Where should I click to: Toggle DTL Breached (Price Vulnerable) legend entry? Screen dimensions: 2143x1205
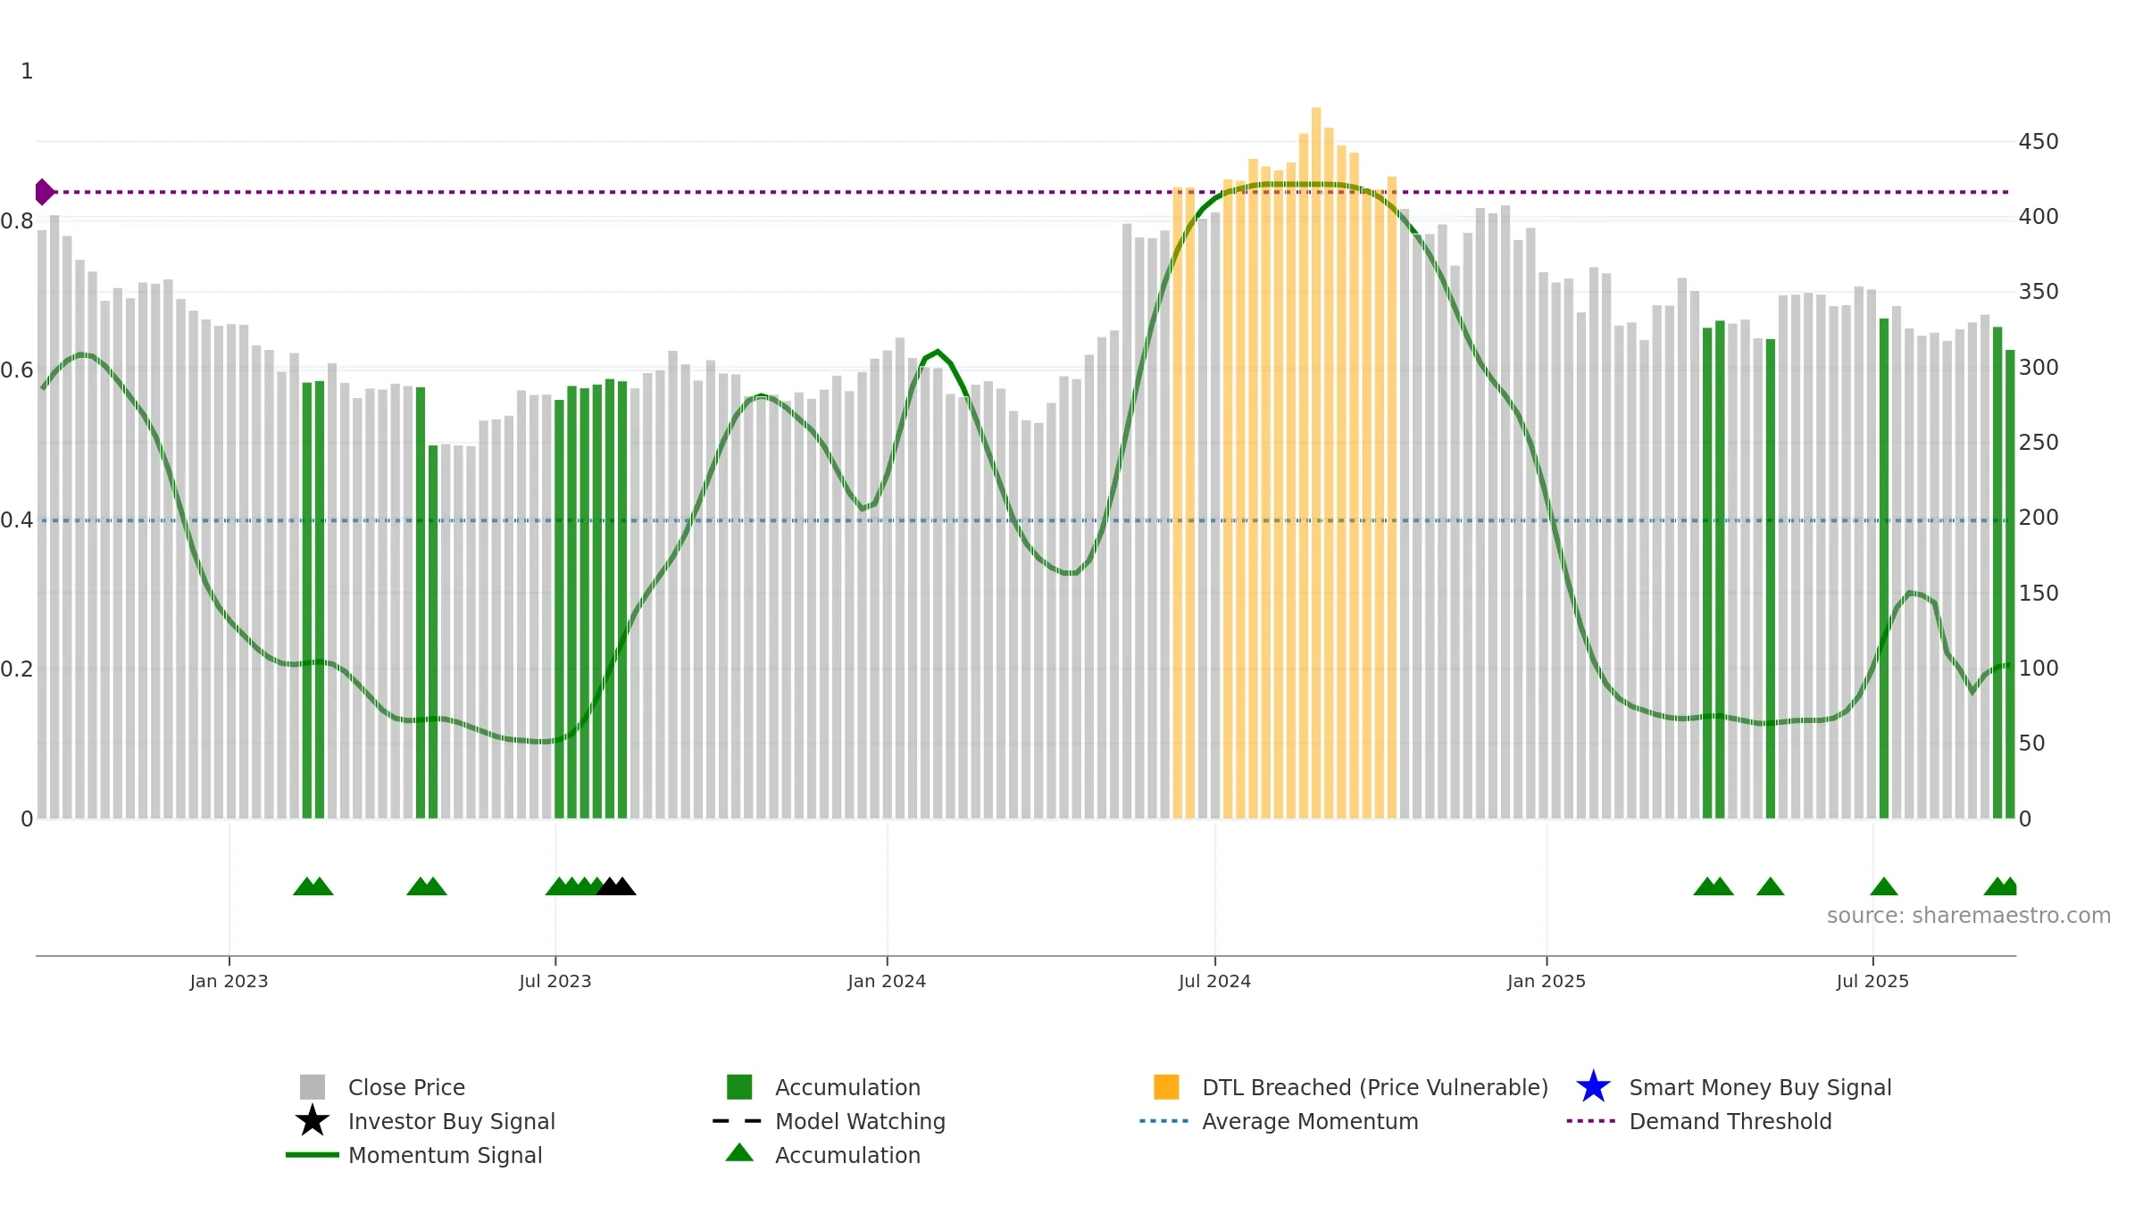(x=1351, y=1087)
